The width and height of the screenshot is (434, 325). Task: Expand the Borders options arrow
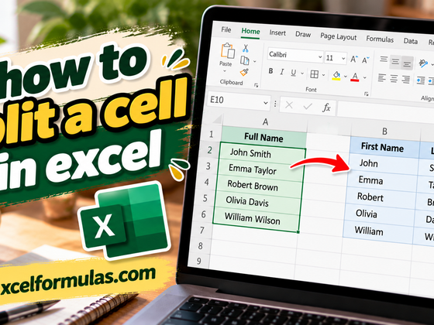(323, 75)
